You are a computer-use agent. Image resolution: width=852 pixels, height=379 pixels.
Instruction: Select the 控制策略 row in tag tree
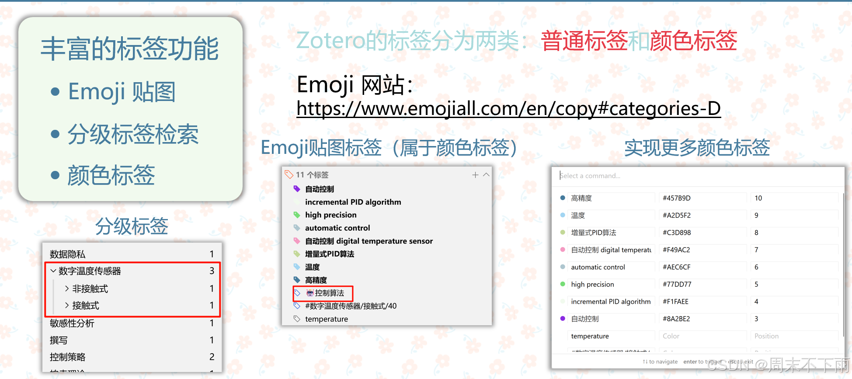click(132, 357)
